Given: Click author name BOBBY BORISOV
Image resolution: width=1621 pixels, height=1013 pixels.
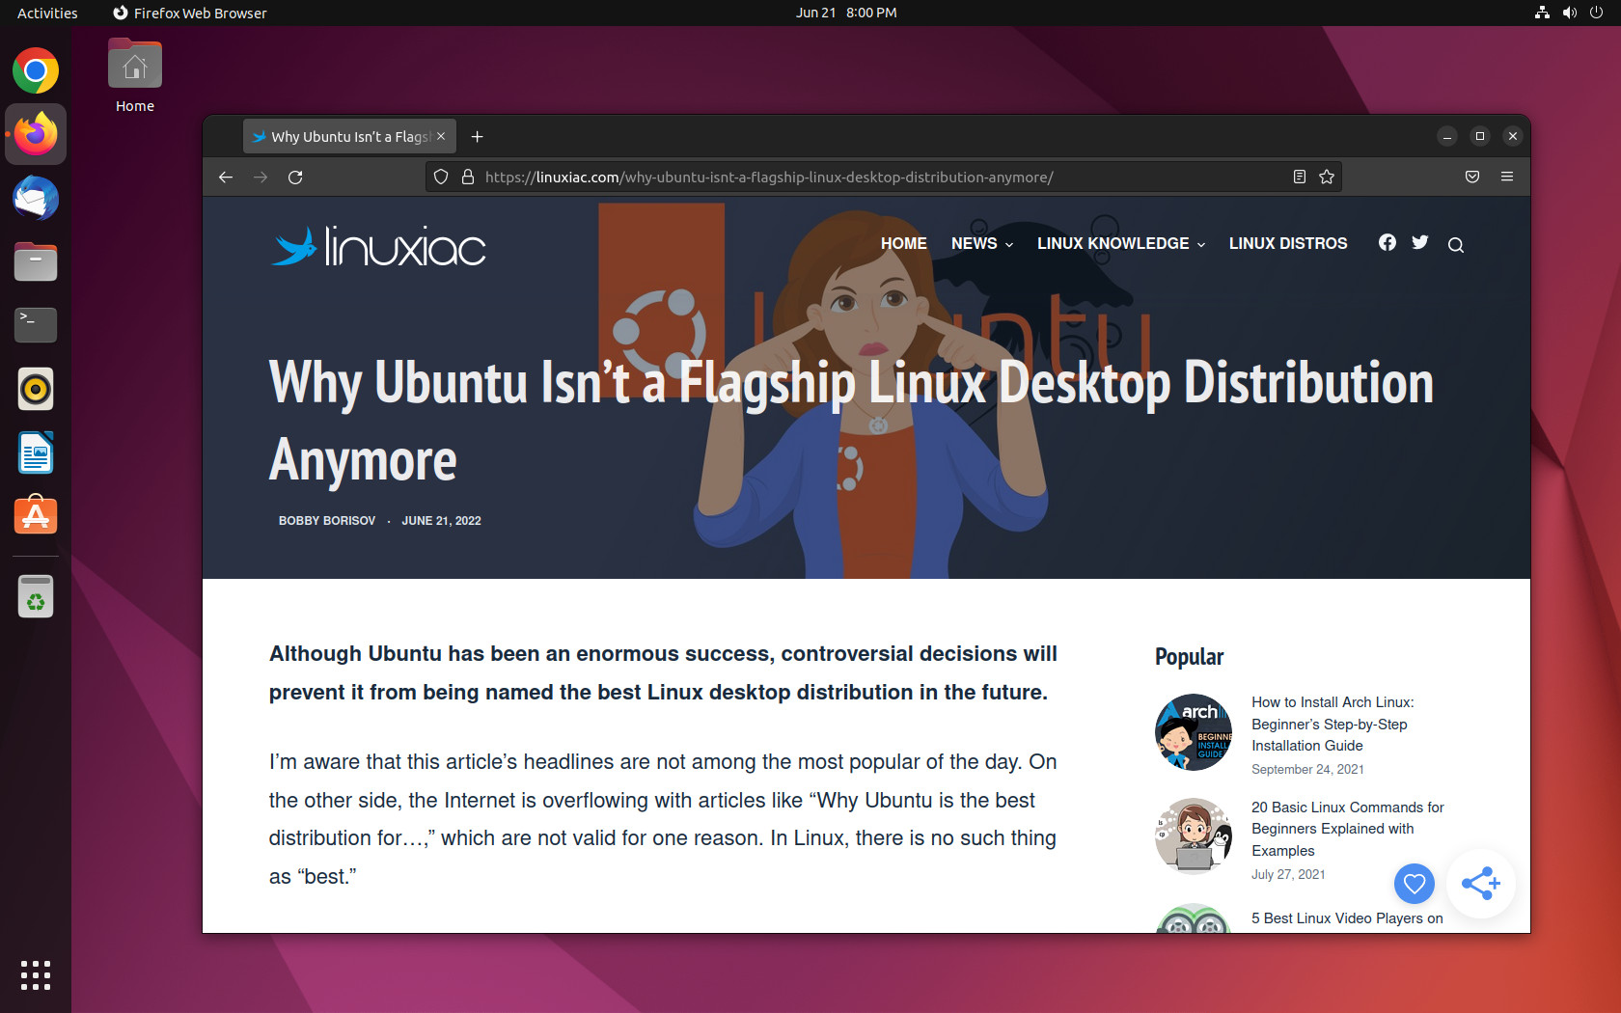Looking at the screenshot, I should (x=327, y=521).
